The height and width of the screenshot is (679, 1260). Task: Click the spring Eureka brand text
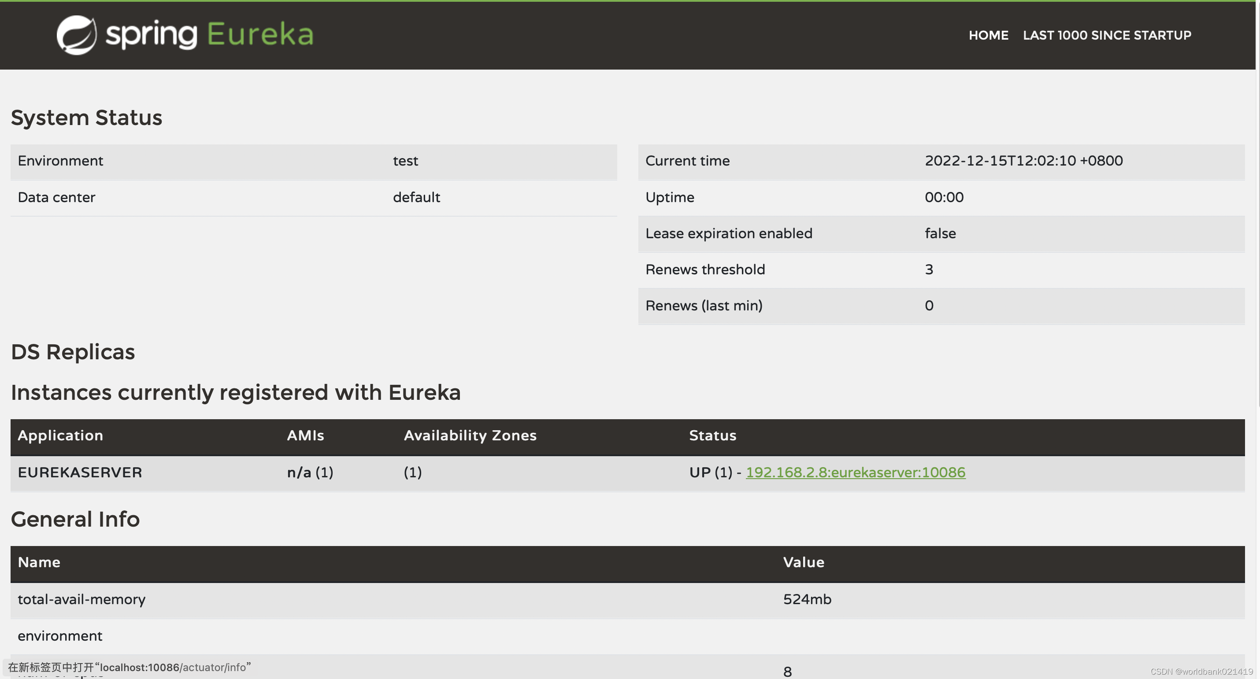pos(209,35)
